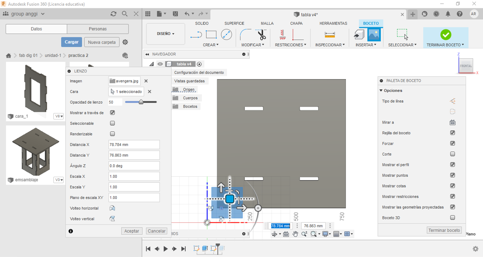
Task: Open the help question mark menu
Action: (x=460, y=14)
